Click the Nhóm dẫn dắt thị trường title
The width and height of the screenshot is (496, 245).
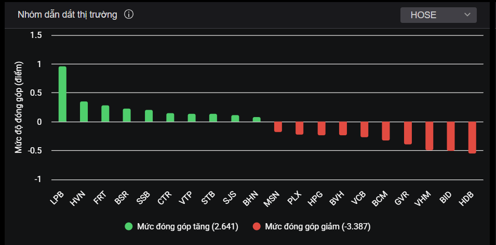click(68, 15)
